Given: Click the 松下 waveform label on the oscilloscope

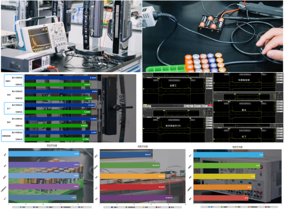Looking at the screenshot, I should click(244, 137).
